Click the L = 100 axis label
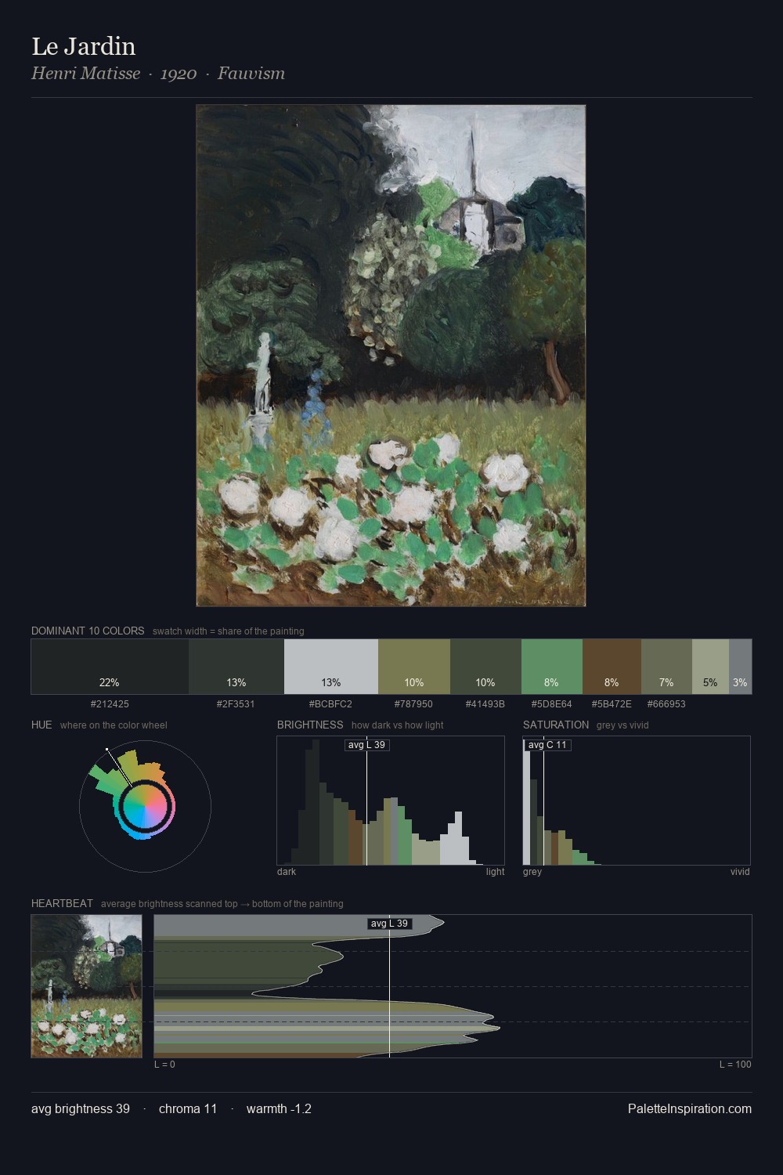This screenshot has width=783, height=1175. pos(735,1065)
